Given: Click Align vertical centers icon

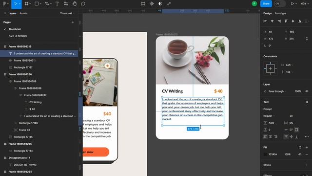Looking at the screenshot, I should coord(293,21).
